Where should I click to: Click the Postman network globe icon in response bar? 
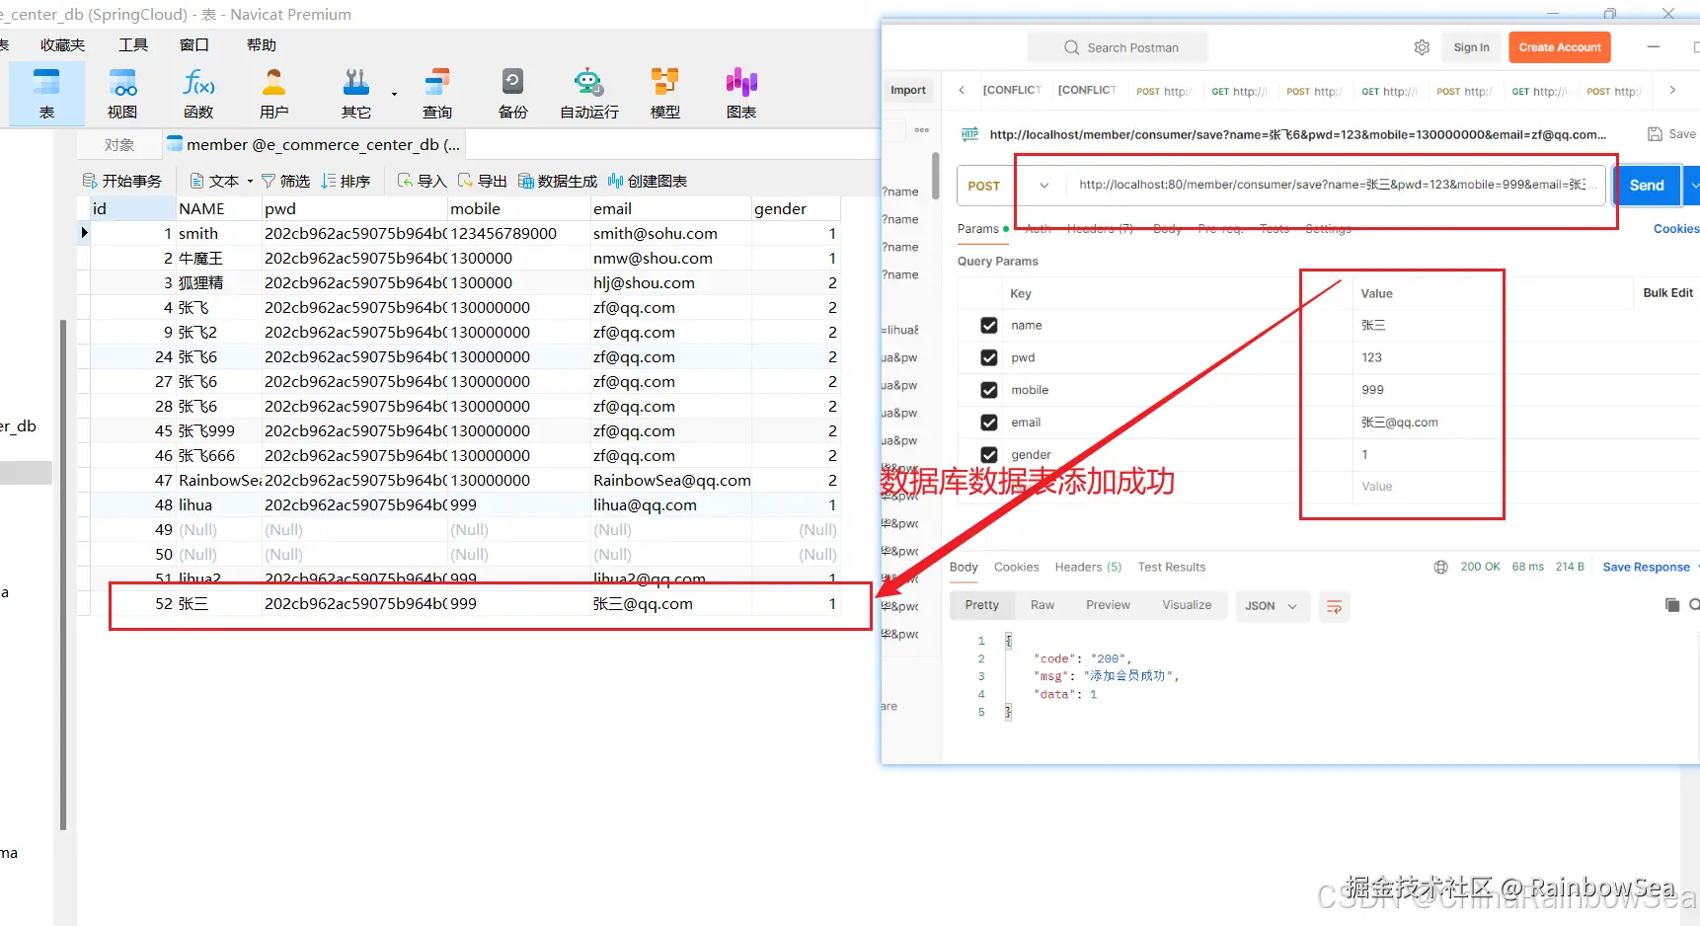click(1440, 567)
